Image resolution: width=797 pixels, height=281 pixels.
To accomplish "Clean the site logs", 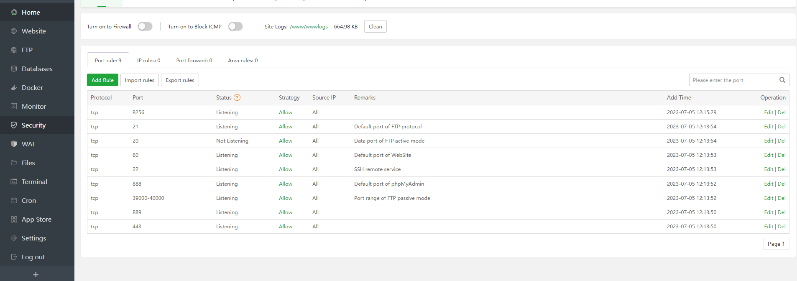I will [x=375, y=27].
